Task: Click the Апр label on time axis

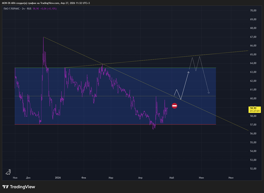Action: click(x=140, y=178)
